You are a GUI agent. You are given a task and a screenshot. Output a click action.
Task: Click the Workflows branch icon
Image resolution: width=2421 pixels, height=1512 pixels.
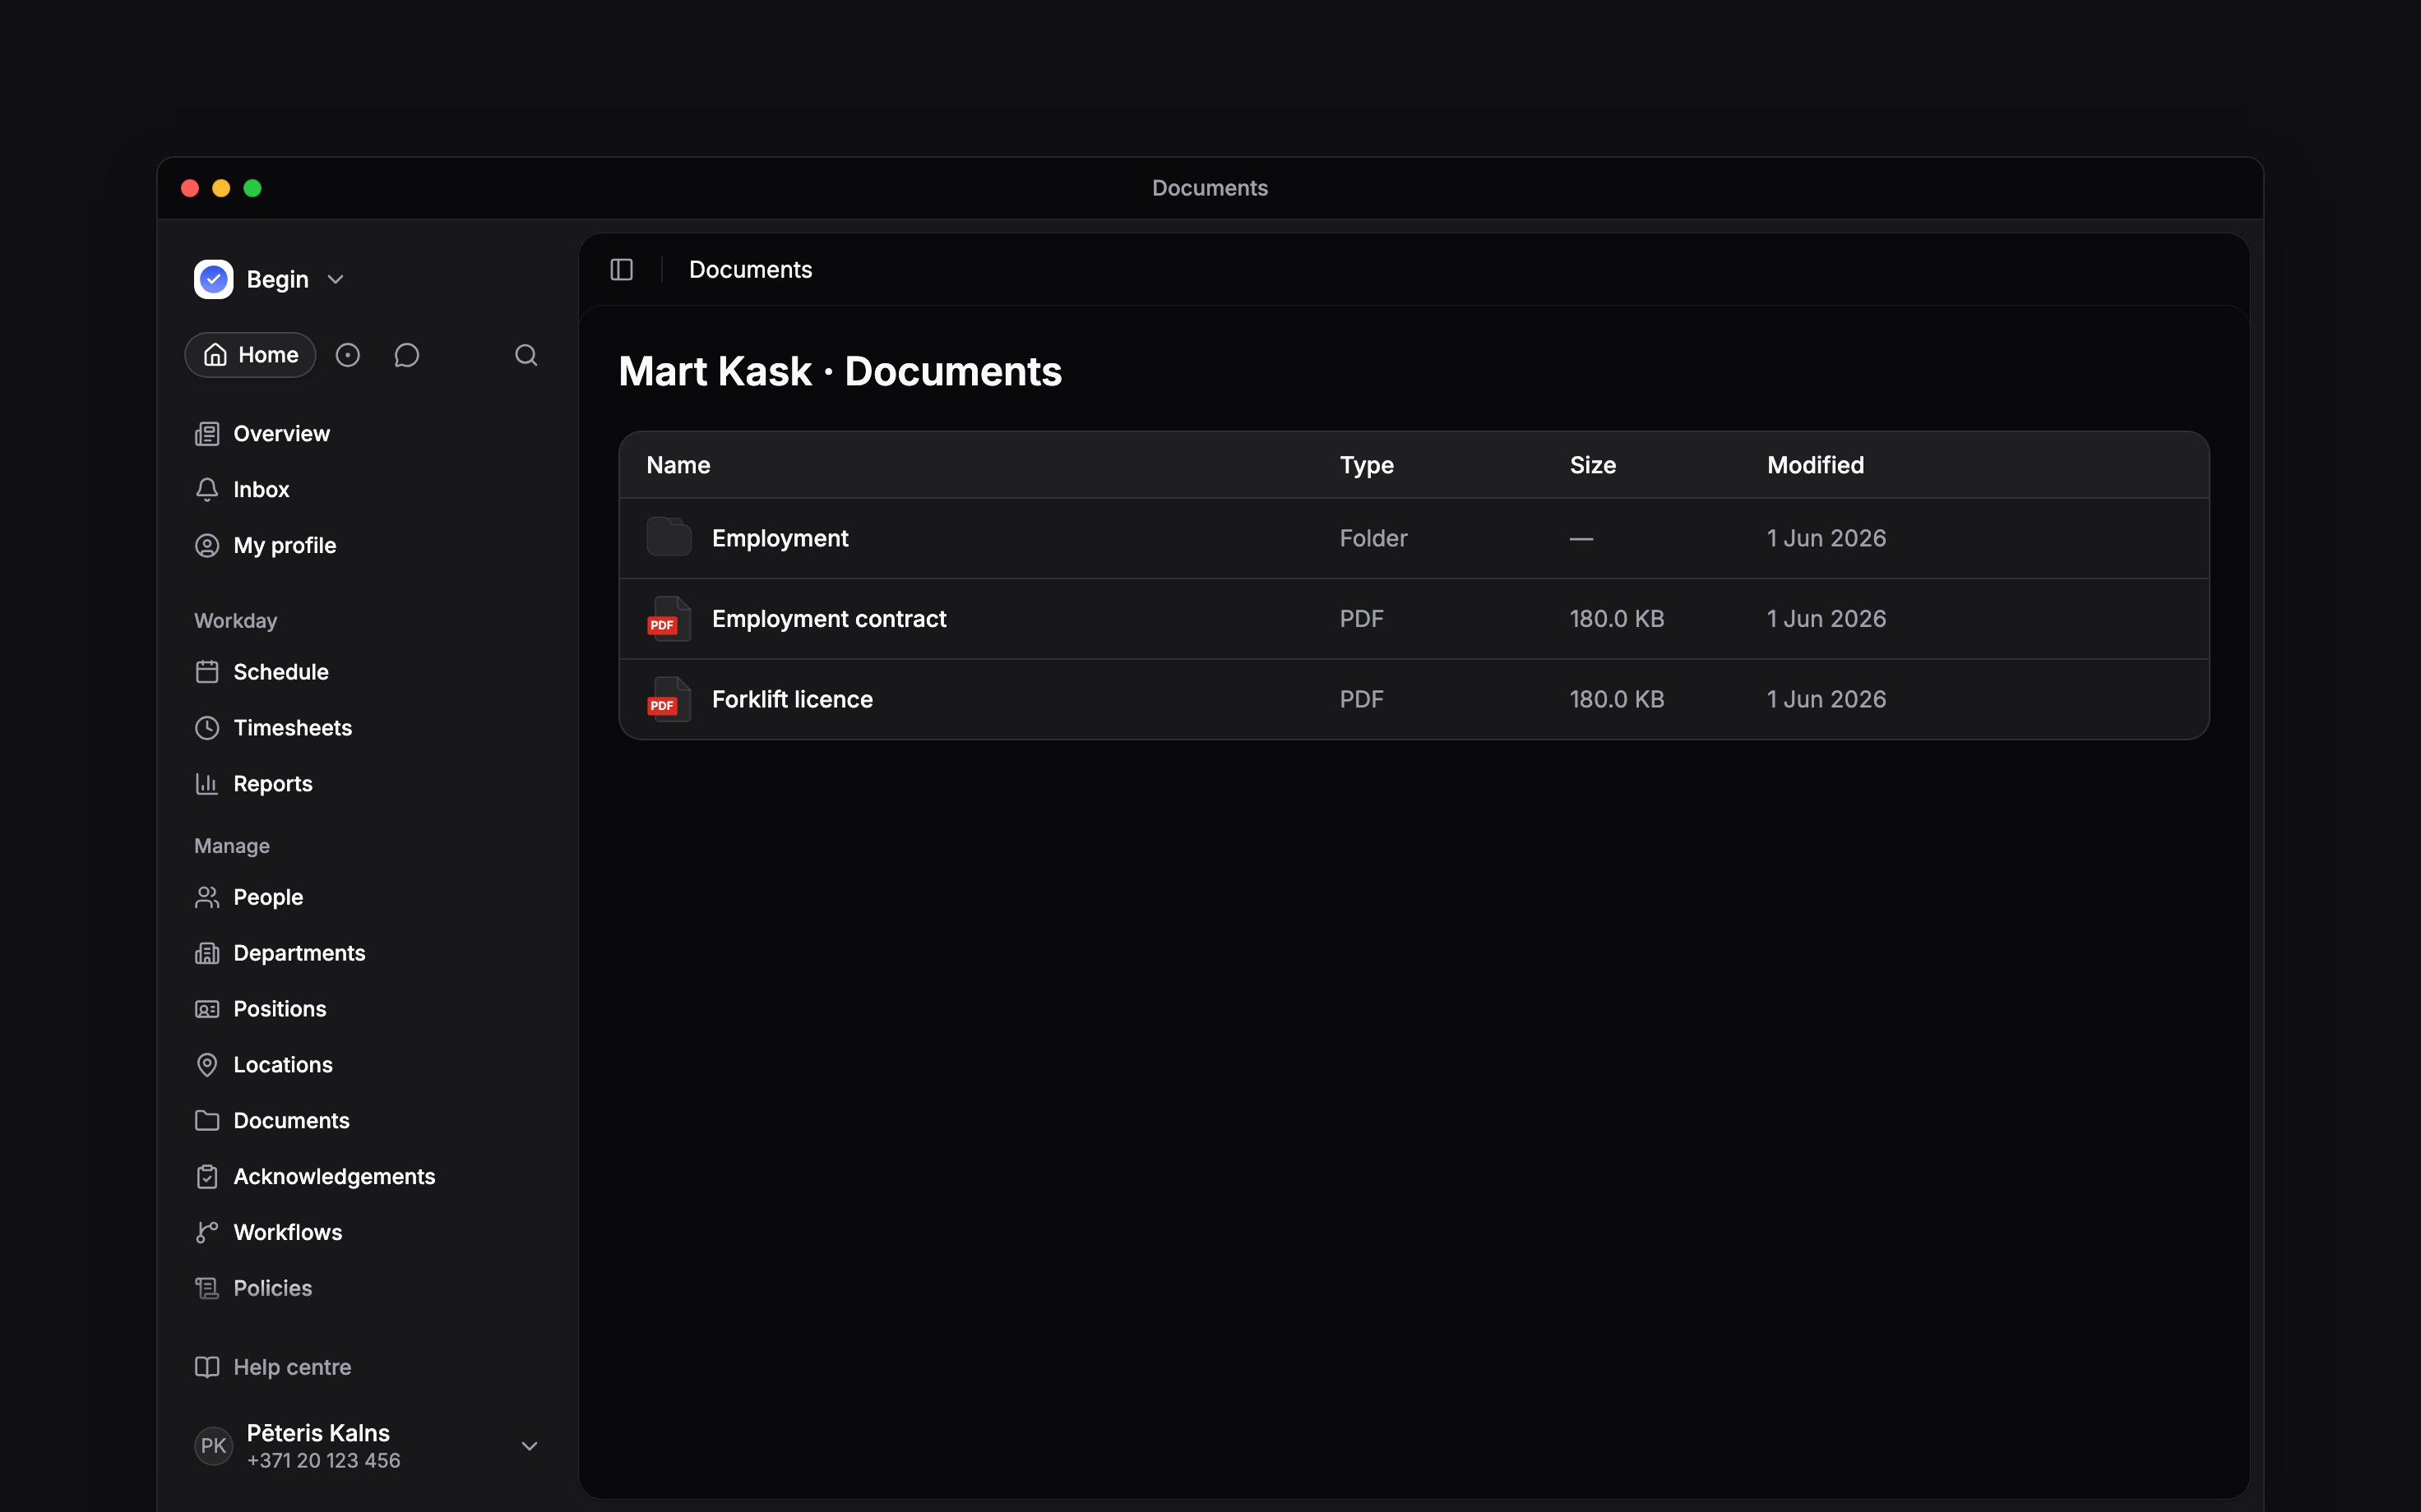tap(207, 1233)
